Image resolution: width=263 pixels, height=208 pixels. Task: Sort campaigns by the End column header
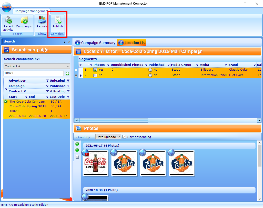pyautogui.click(x=32, y=97)
